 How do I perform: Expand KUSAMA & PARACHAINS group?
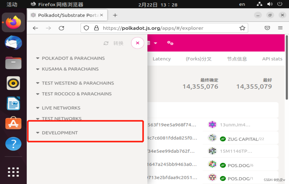point(67,69)
